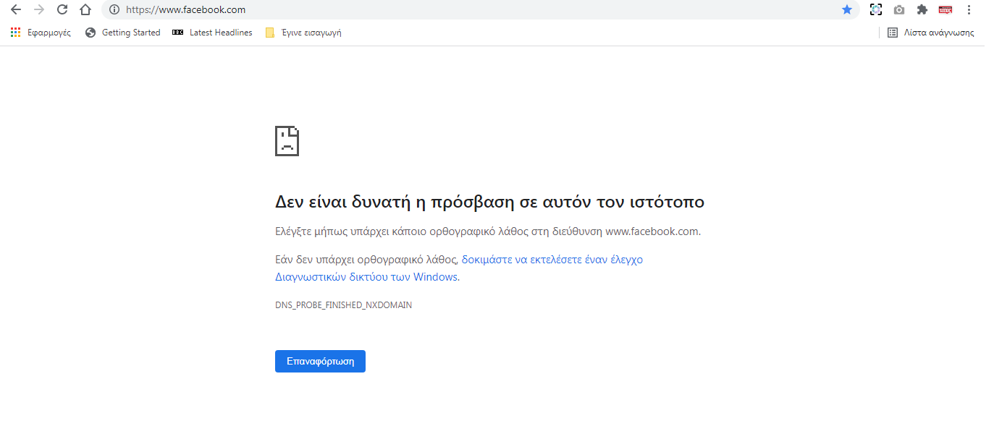This screenshot has height=447, width=994.
Task: Run the Windows network diagnostics link
Action: pos(459,268)
